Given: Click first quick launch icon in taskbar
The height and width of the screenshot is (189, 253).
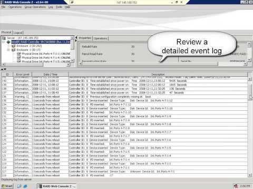Looking at the screenshot, I should (19, 186).
